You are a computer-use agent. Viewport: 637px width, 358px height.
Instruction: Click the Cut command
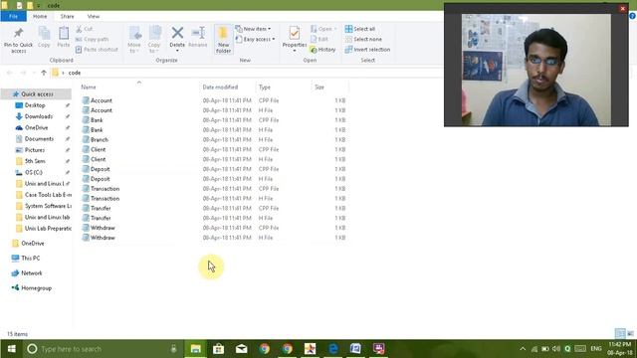(x=84, y=29)
